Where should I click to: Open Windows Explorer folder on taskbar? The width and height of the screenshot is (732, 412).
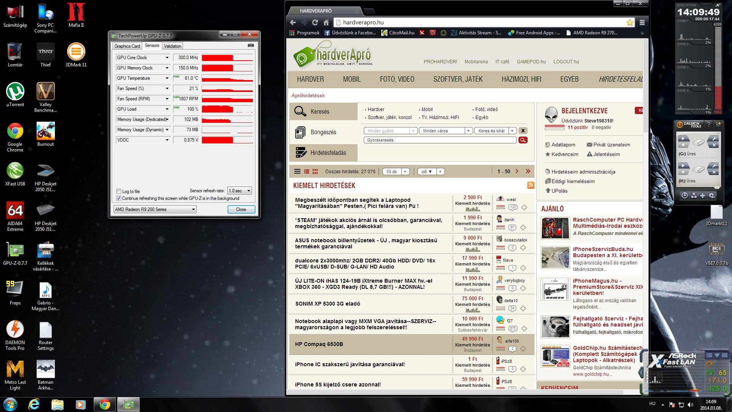pyautogui.click(x=57, y=404)
